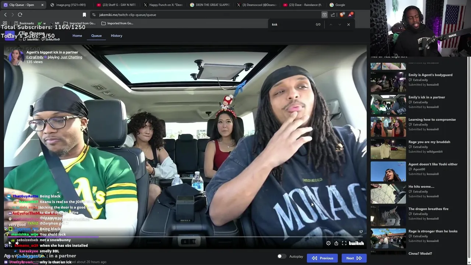This screenshot has width=471, height=265.
Task: Click 'Cinna? Model?' clip title
Action: [x=420, y=253]
